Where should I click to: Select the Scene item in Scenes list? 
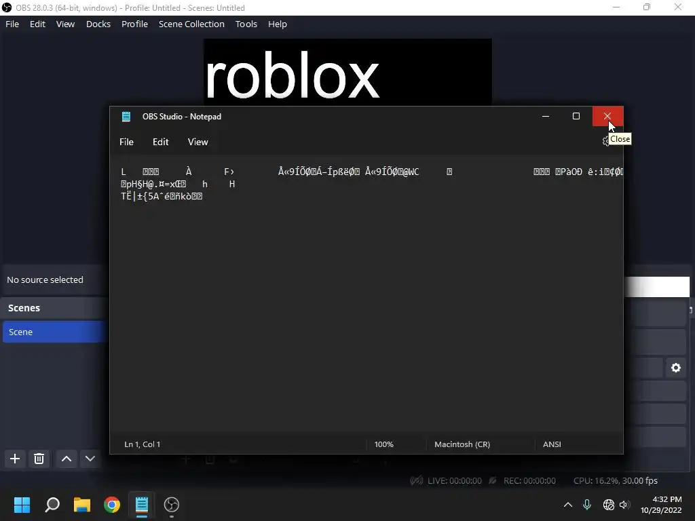(55, 332)
